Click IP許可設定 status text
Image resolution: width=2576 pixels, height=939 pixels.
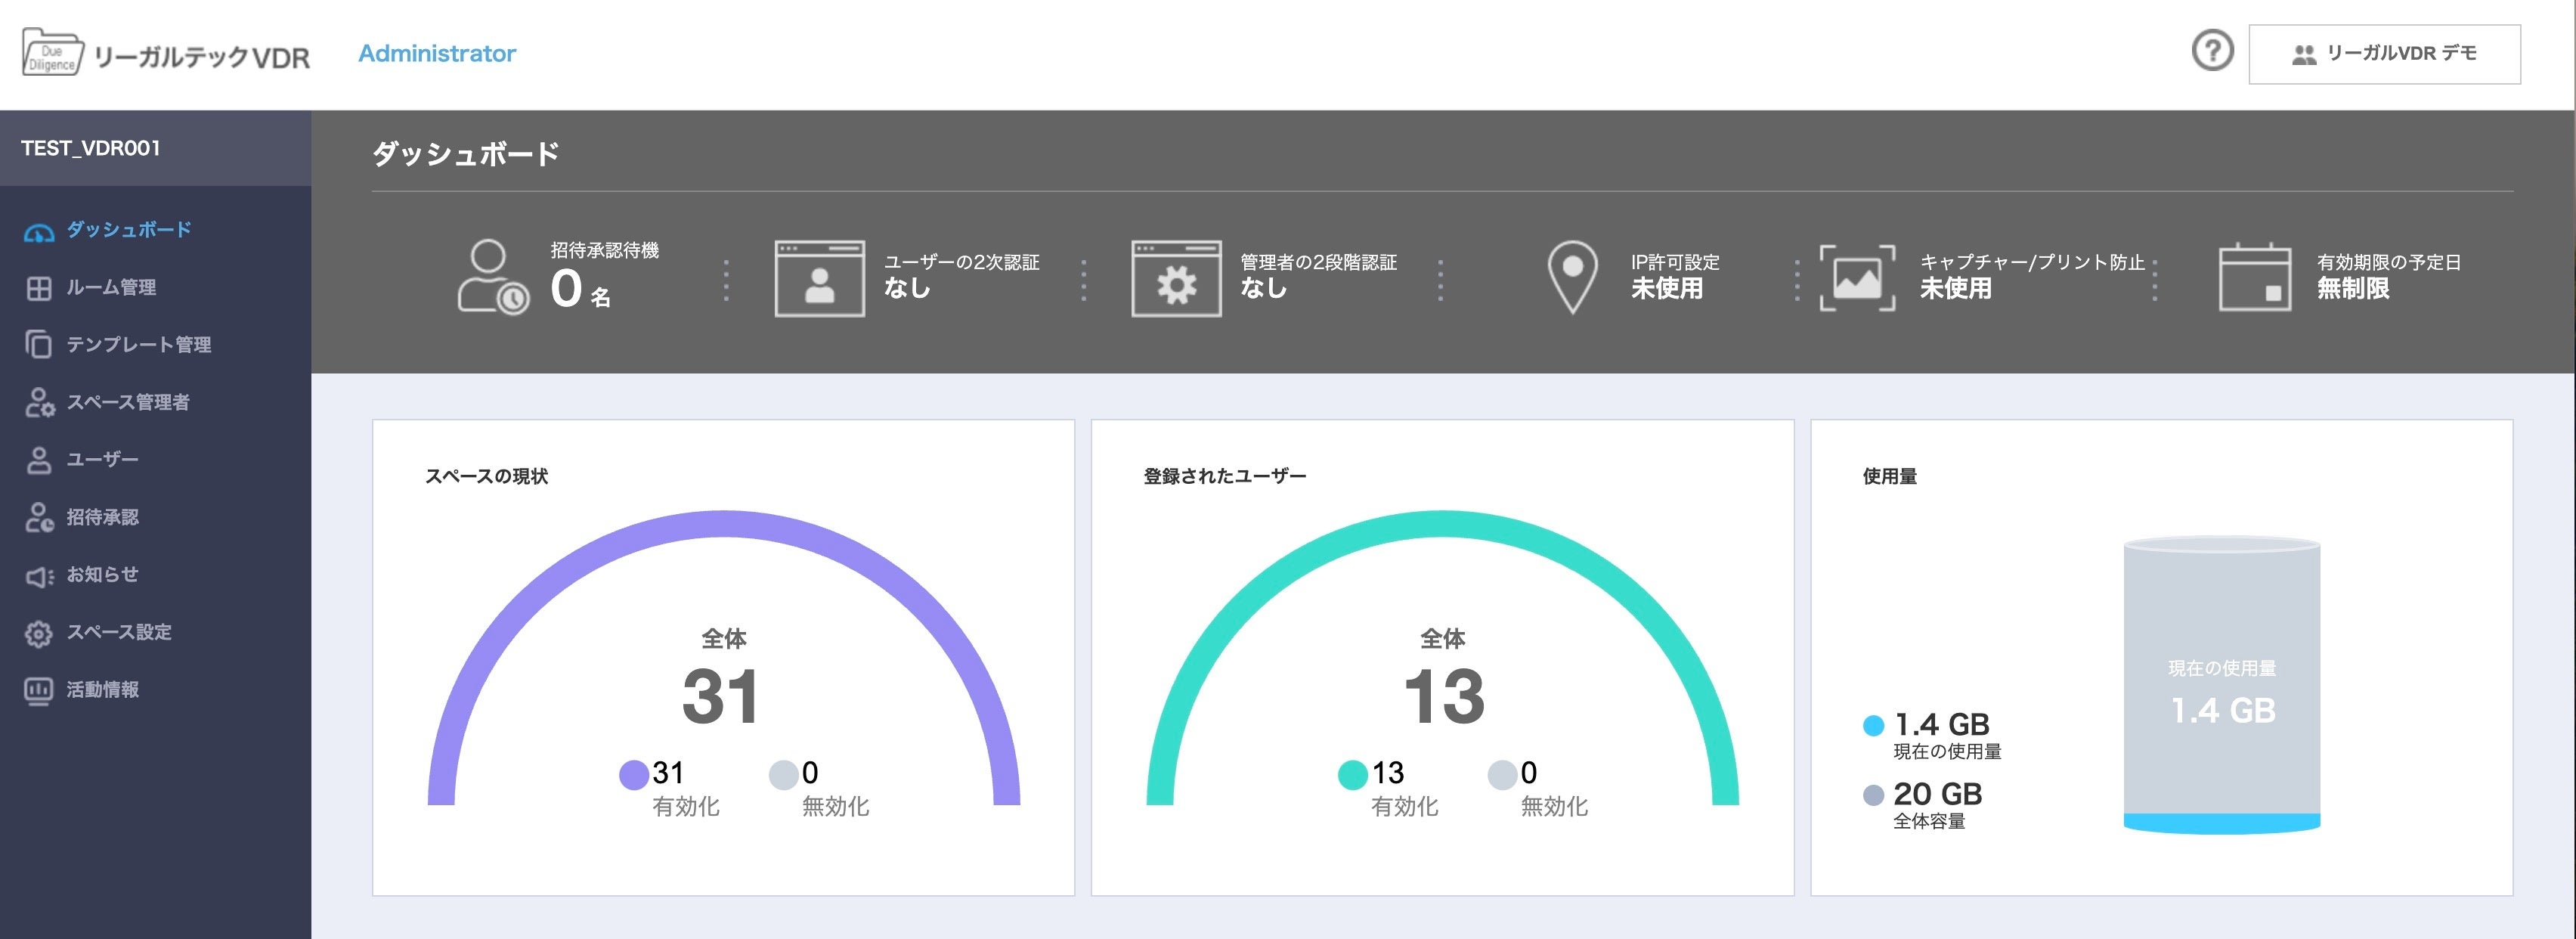pyautogui.click(x=1675, y=275)
